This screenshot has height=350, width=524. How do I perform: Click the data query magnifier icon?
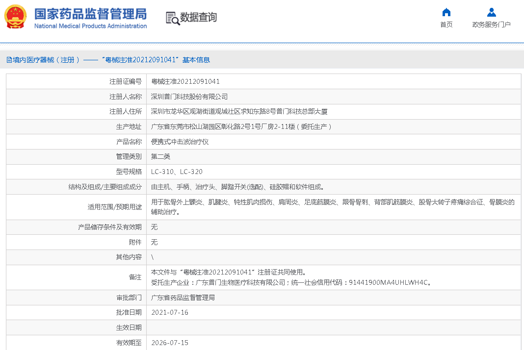(172, 18)
